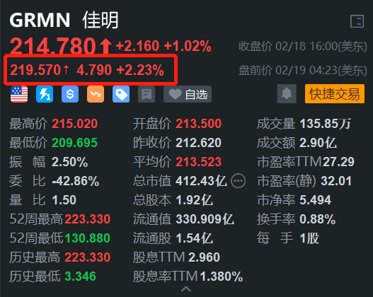373x297 pixels.
Task: Click the 52周最高 value 223.330
Action: coord(87,219)
